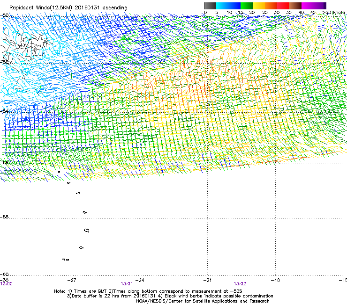Click the orange 25-30 knots legend swatch
Image resolution: width=347 pixels, height=304 pixels.
coord(271,6)
